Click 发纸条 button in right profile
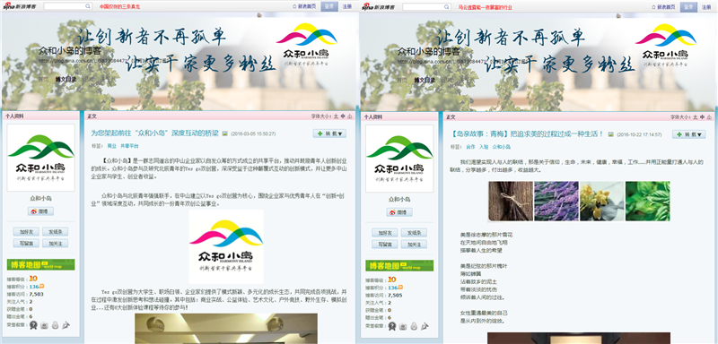This screenshot has height=344, width=718. (414, 233)
